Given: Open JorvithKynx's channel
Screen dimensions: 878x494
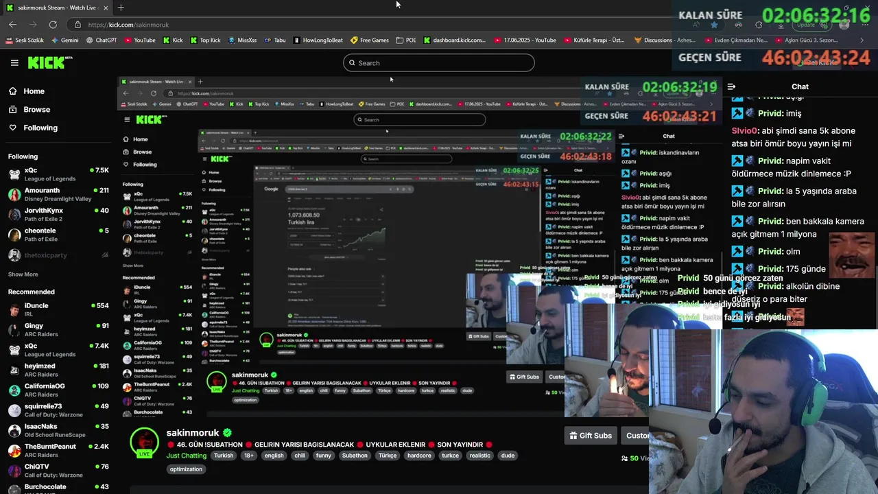Looking at the screenshot, I should (x=58, y=214).
